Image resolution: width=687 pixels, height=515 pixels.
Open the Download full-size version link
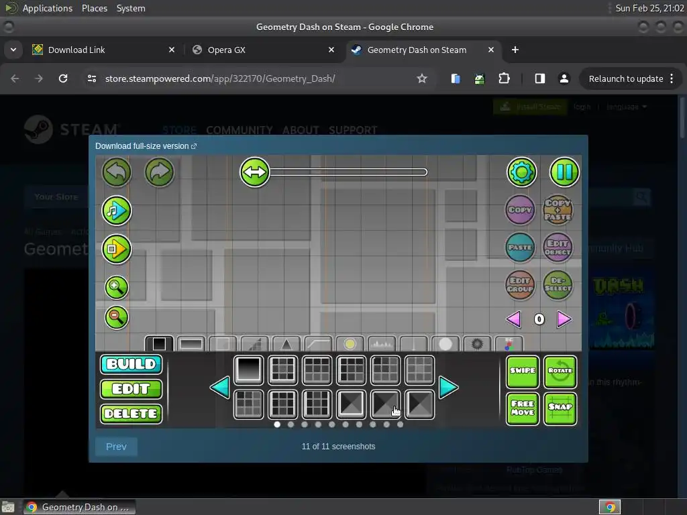[x=146, y=146]
